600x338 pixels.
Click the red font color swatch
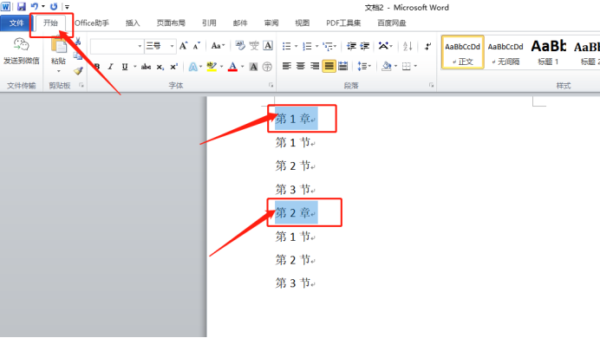[232, 67]
